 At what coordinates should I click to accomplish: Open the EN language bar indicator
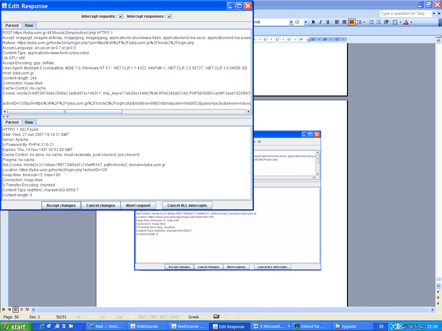click(x=382, y=327)
